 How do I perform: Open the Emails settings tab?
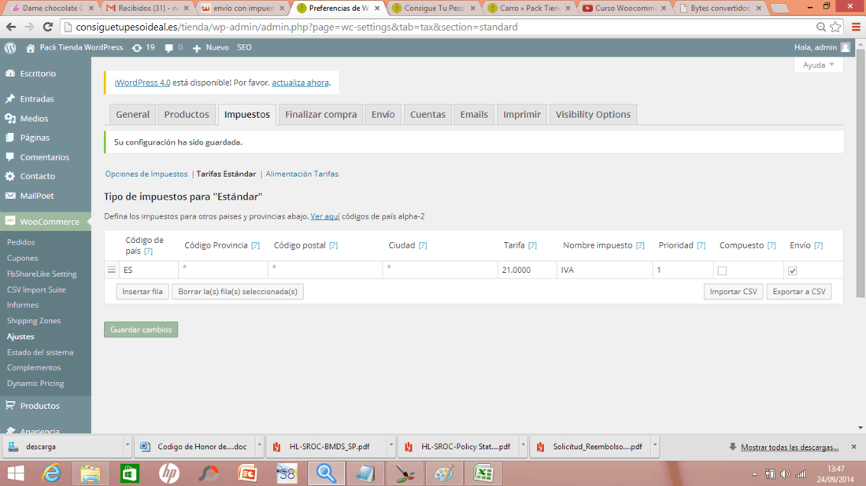[x=474, y=114]
